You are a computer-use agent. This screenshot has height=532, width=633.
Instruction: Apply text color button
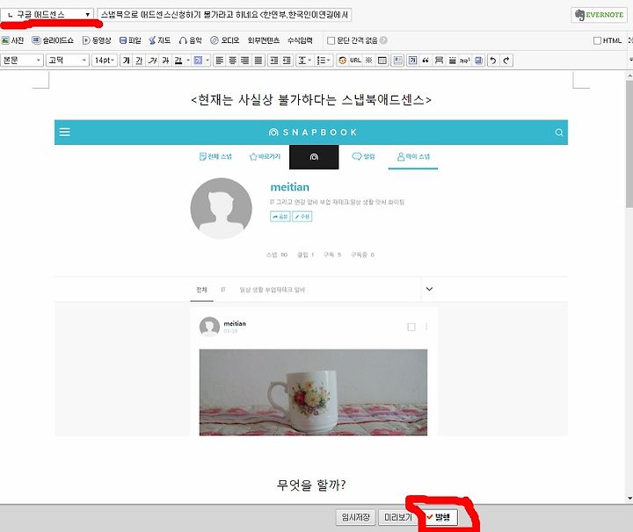tap(178, 61)
